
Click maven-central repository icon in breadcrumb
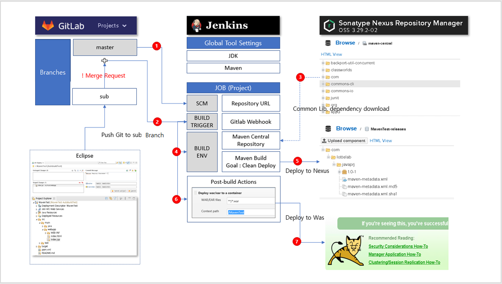click(x=365, y=43)
